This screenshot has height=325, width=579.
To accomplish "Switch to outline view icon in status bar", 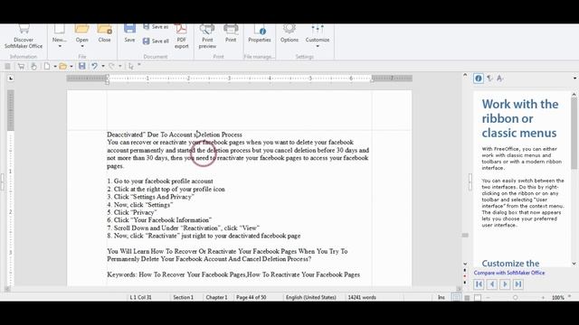I will click(478, 297).
